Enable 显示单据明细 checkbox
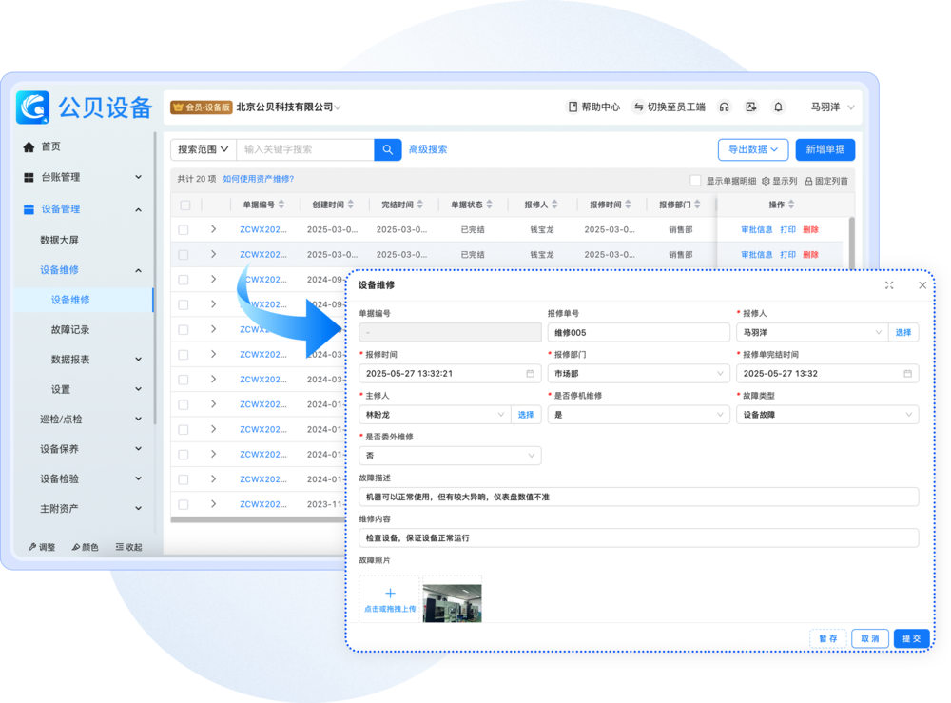 (x=696, y=181)
